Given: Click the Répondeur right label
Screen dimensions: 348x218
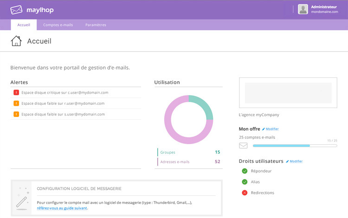Looking at the screenshot, I should (x=261, y=171).
